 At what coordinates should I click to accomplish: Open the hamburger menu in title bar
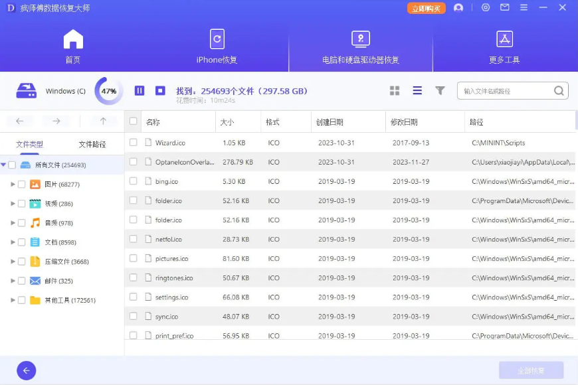point(524,7)
